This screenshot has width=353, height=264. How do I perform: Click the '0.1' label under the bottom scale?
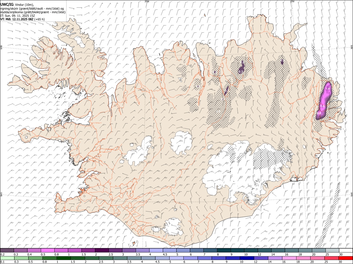click(2, 262)
